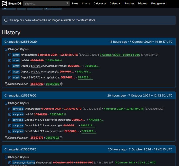Click the flag icon next to buildid 15953442
Image resolution: width=179 pixels, height=166 pixels.
click(65, 114)
